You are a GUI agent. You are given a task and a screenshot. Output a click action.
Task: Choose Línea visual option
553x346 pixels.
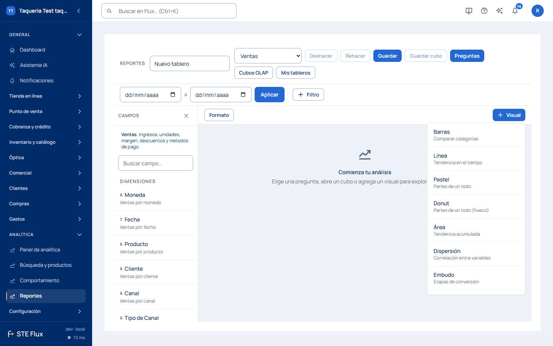point(476,159)
